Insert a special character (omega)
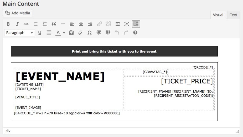243x137 pixels. 89,33
